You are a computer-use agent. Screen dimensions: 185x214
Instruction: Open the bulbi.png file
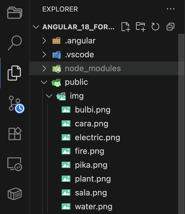point(92,110)
